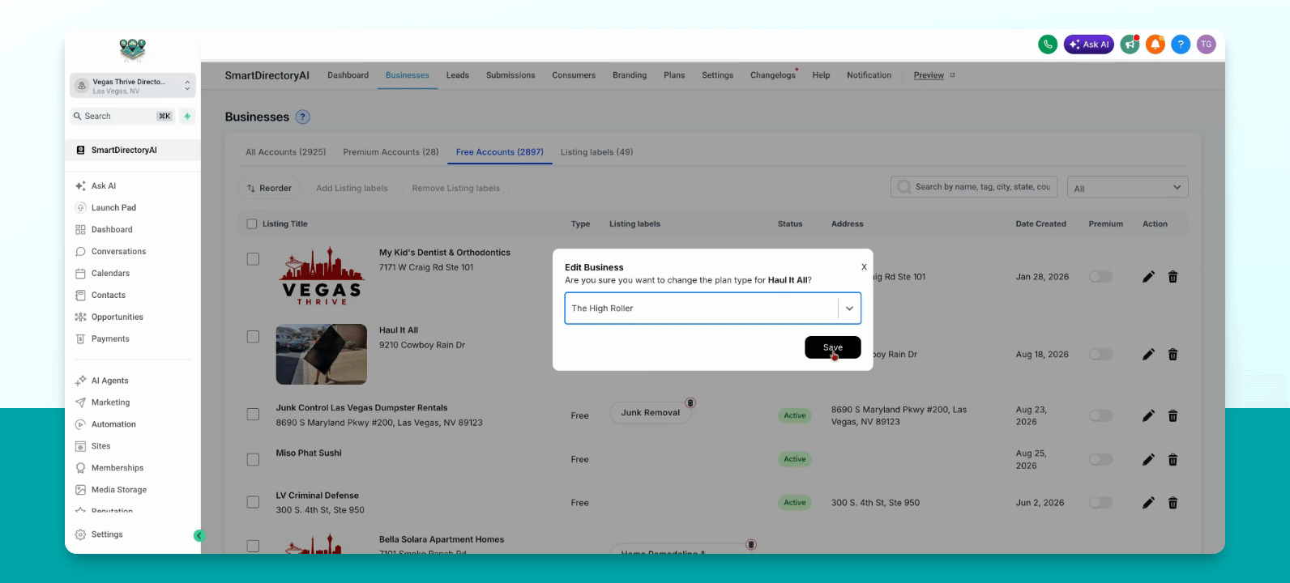Viewport: 1290px width, 583px height.
Task: Select the Haul It All row checkbox
Action: 253,337
